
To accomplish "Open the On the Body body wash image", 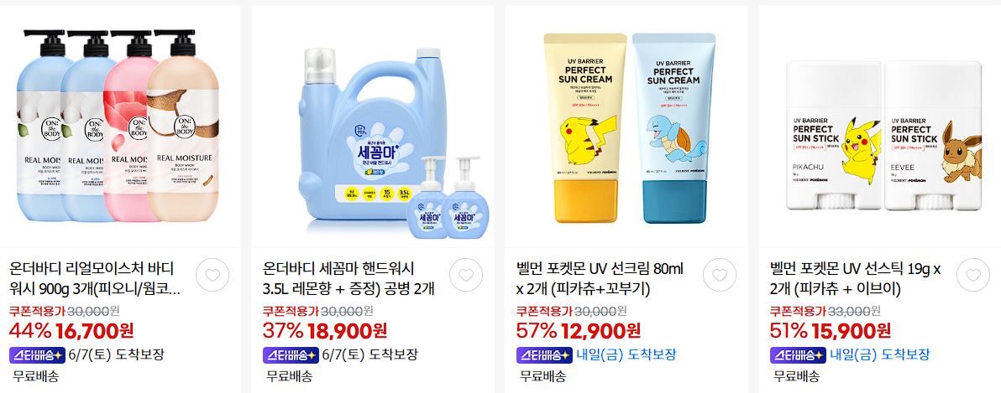I will (x=120, y=127).
